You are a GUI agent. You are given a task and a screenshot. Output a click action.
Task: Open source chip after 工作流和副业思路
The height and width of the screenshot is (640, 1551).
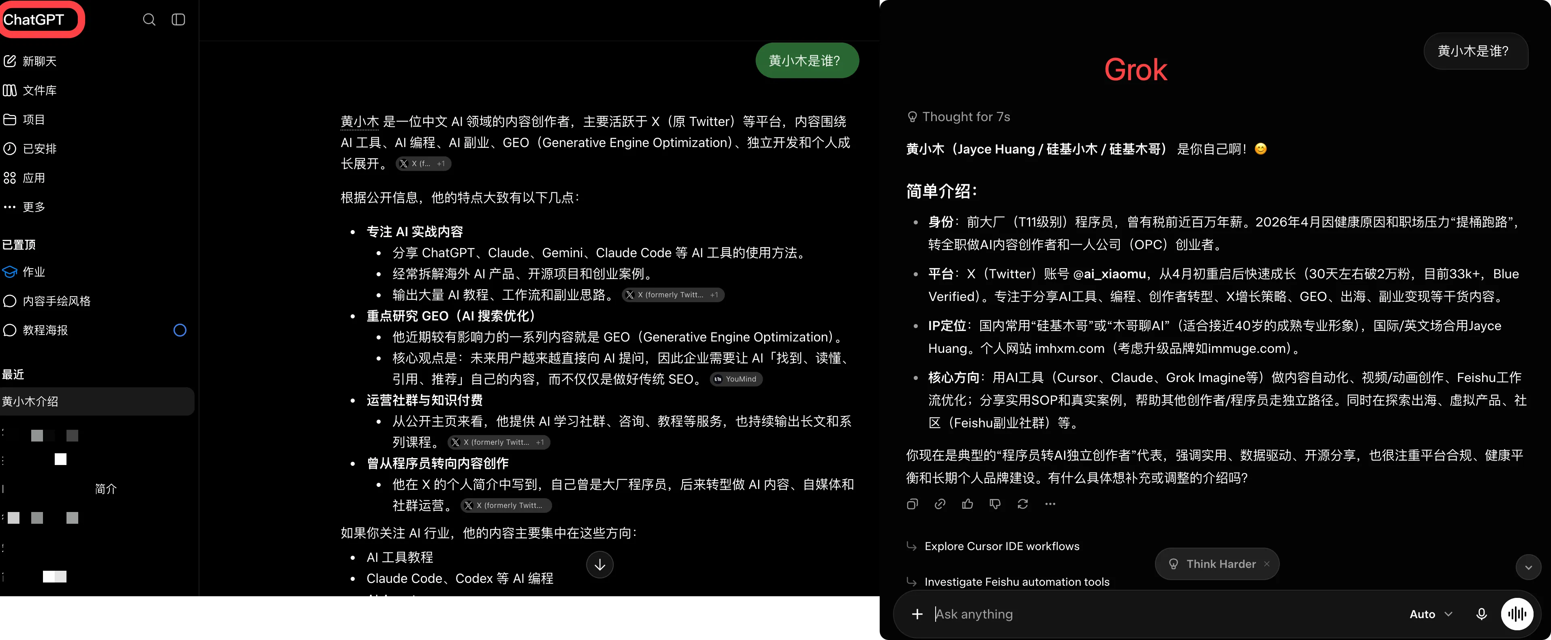point(673,295)
